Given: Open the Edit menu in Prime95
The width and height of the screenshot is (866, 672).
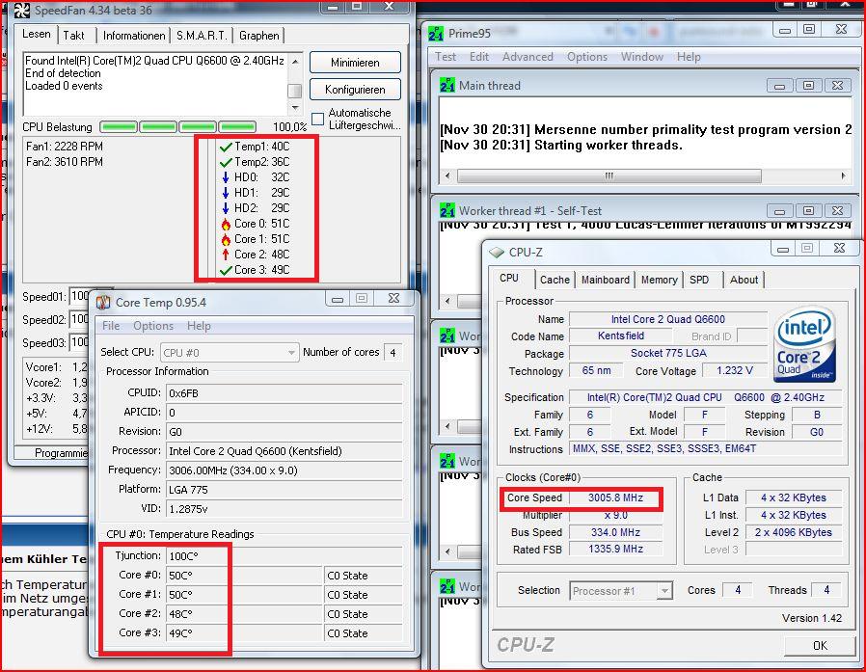Looking at the screenshot, I should pos(479,57).
